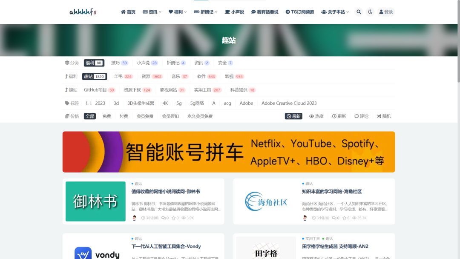Sort by 评论 comments
460x259 pixels.
click(362, 116)
